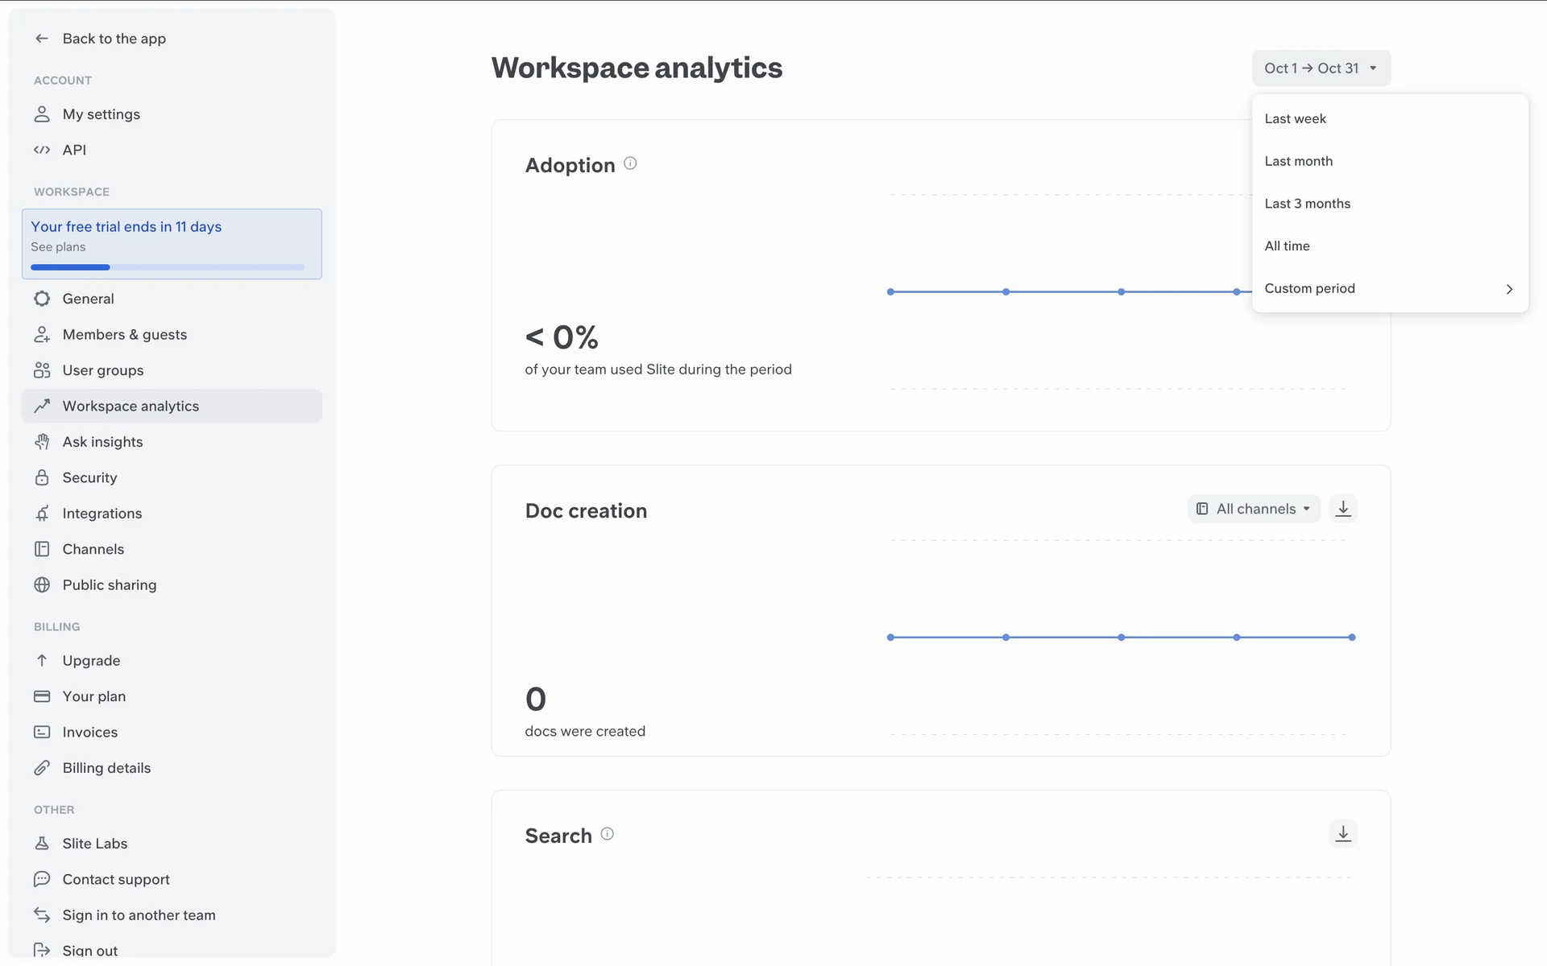Open the Oct 1 to Oct 31 date dropdown
This screenshot has height=966, width=1547.
point(1321,68)
